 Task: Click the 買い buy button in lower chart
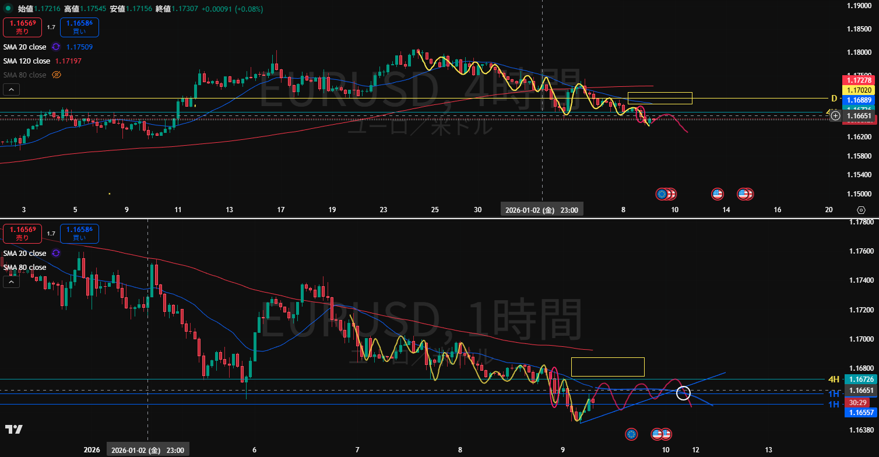[x=79, y=234]
